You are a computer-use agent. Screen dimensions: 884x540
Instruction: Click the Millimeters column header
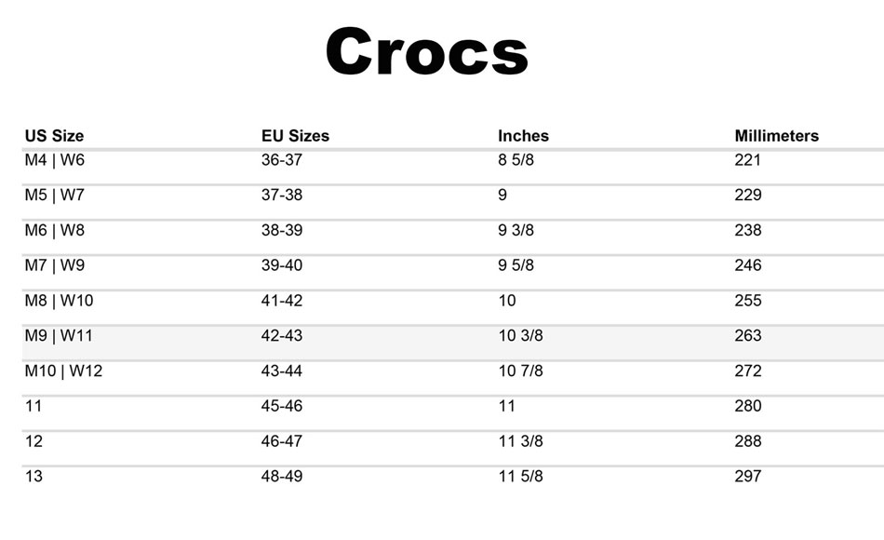pos(776,136)
